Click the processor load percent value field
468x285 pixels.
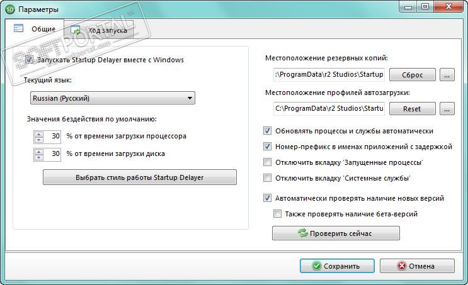click(52, 137)
